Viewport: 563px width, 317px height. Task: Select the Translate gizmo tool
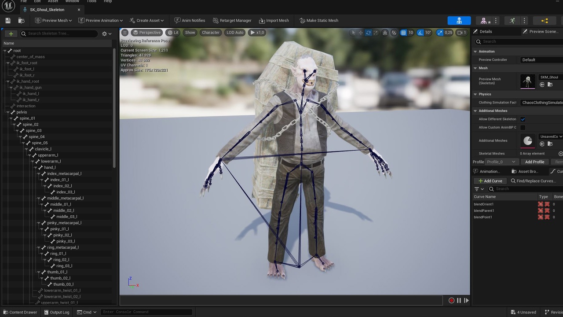point(361,33)
